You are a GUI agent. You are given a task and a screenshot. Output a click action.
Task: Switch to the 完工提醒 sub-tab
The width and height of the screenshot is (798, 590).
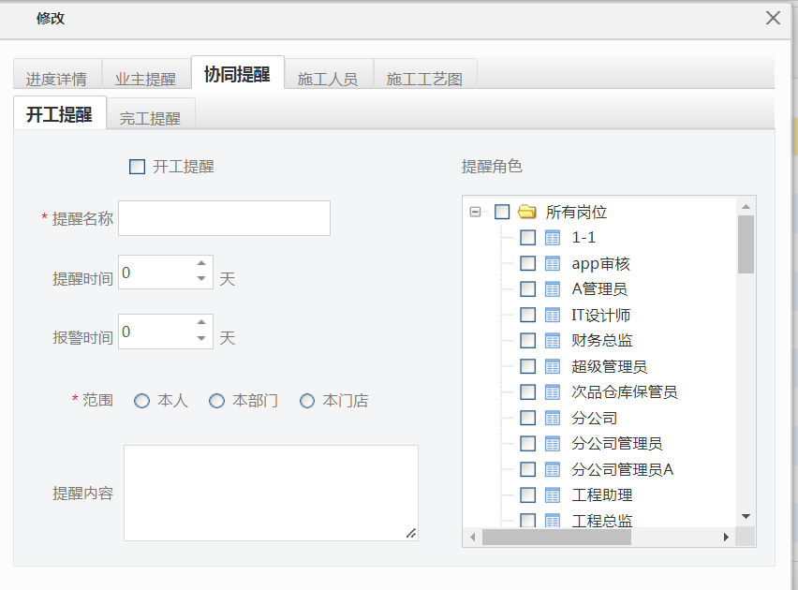[x=150, y=118]
